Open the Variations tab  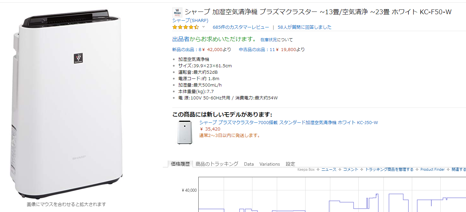[270, 164]
